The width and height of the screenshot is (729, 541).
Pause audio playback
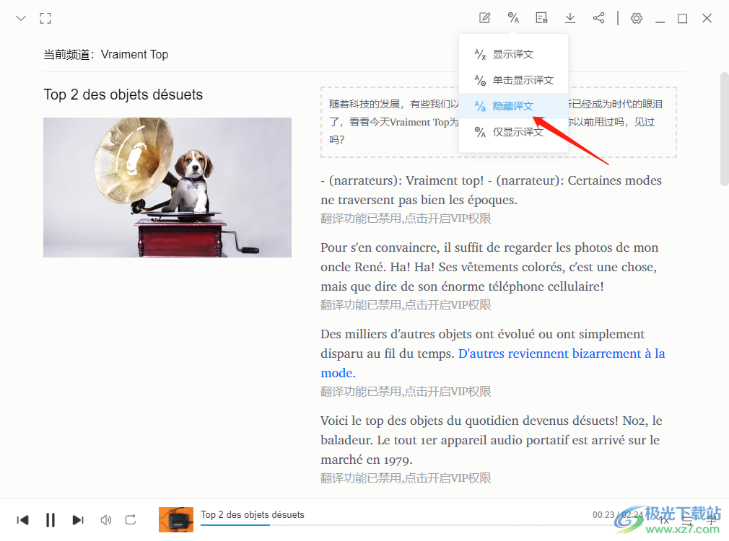click(x=51, y=519)
